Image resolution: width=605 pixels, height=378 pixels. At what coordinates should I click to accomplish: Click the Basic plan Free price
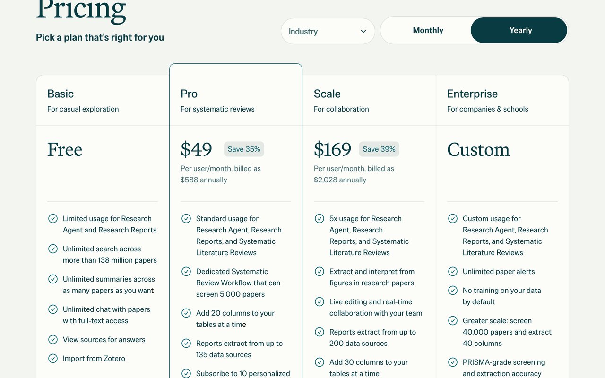65,150
